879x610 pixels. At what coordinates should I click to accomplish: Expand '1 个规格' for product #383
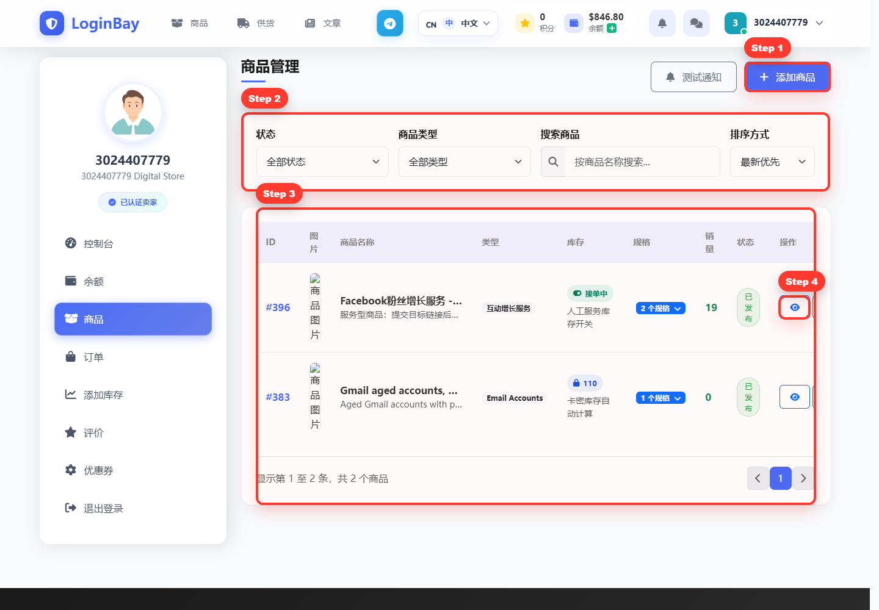pos(660,398)
